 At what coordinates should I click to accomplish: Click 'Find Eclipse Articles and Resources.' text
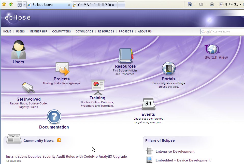click(x=125, y=72)
